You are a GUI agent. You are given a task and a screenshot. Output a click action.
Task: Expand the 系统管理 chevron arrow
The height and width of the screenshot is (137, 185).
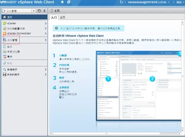click(46, 40)
